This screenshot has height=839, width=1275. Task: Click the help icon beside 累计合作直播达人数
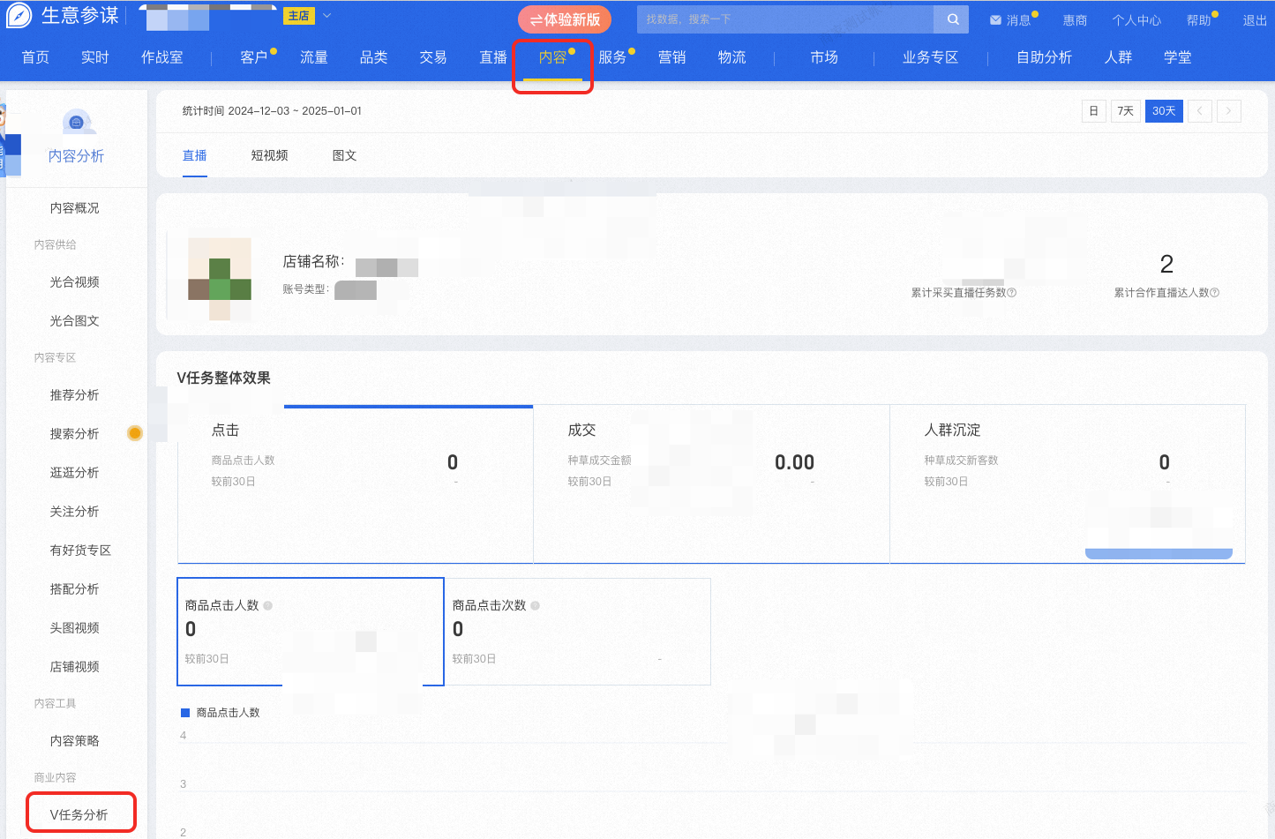1215,293
